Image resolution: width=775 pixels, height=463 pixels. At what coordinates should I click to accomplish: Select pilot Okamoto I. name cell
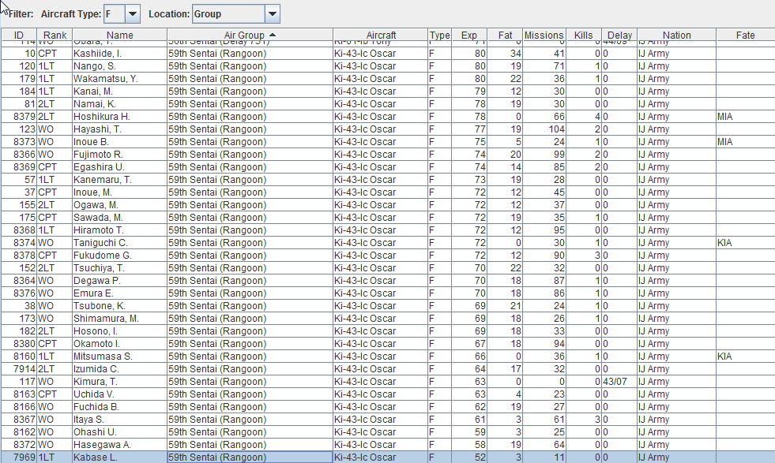119,344
